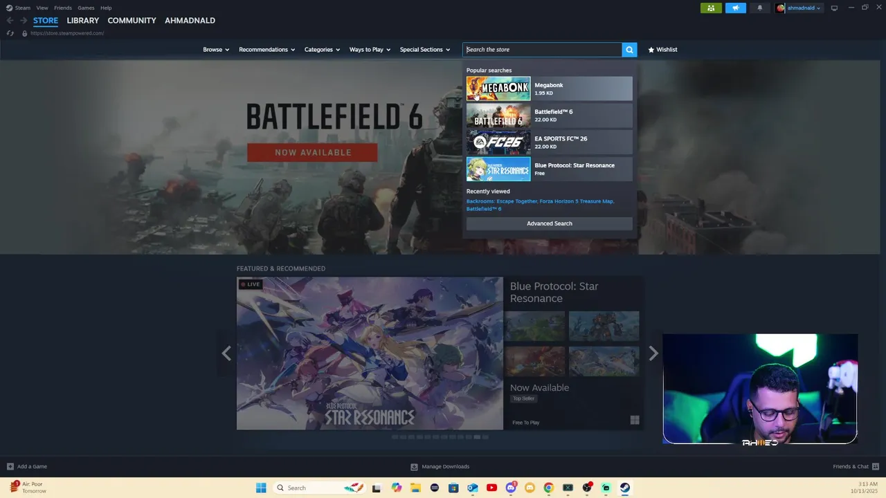Open Microsoft Store from taskbar
Image resolution: width=886 pixels, height=498 pixels.
pyautogui.click(x=453, y=488)
